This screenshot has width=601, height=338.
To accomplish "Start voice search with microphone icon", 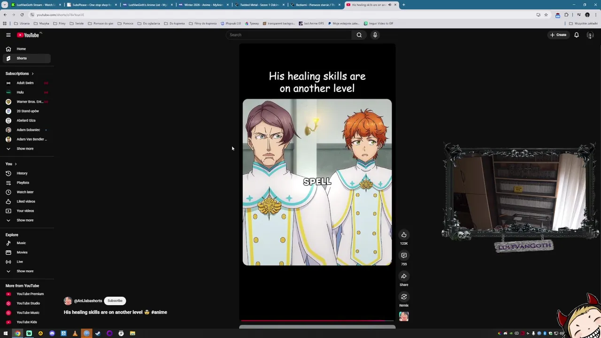I will 375,35.
